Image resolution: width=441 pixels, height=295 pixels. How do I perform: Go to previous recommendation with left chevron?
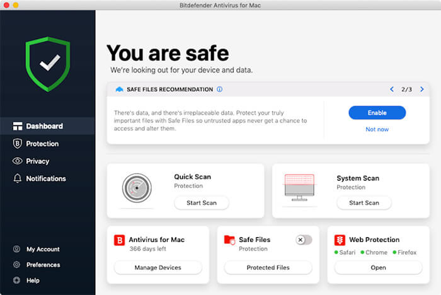392,90
